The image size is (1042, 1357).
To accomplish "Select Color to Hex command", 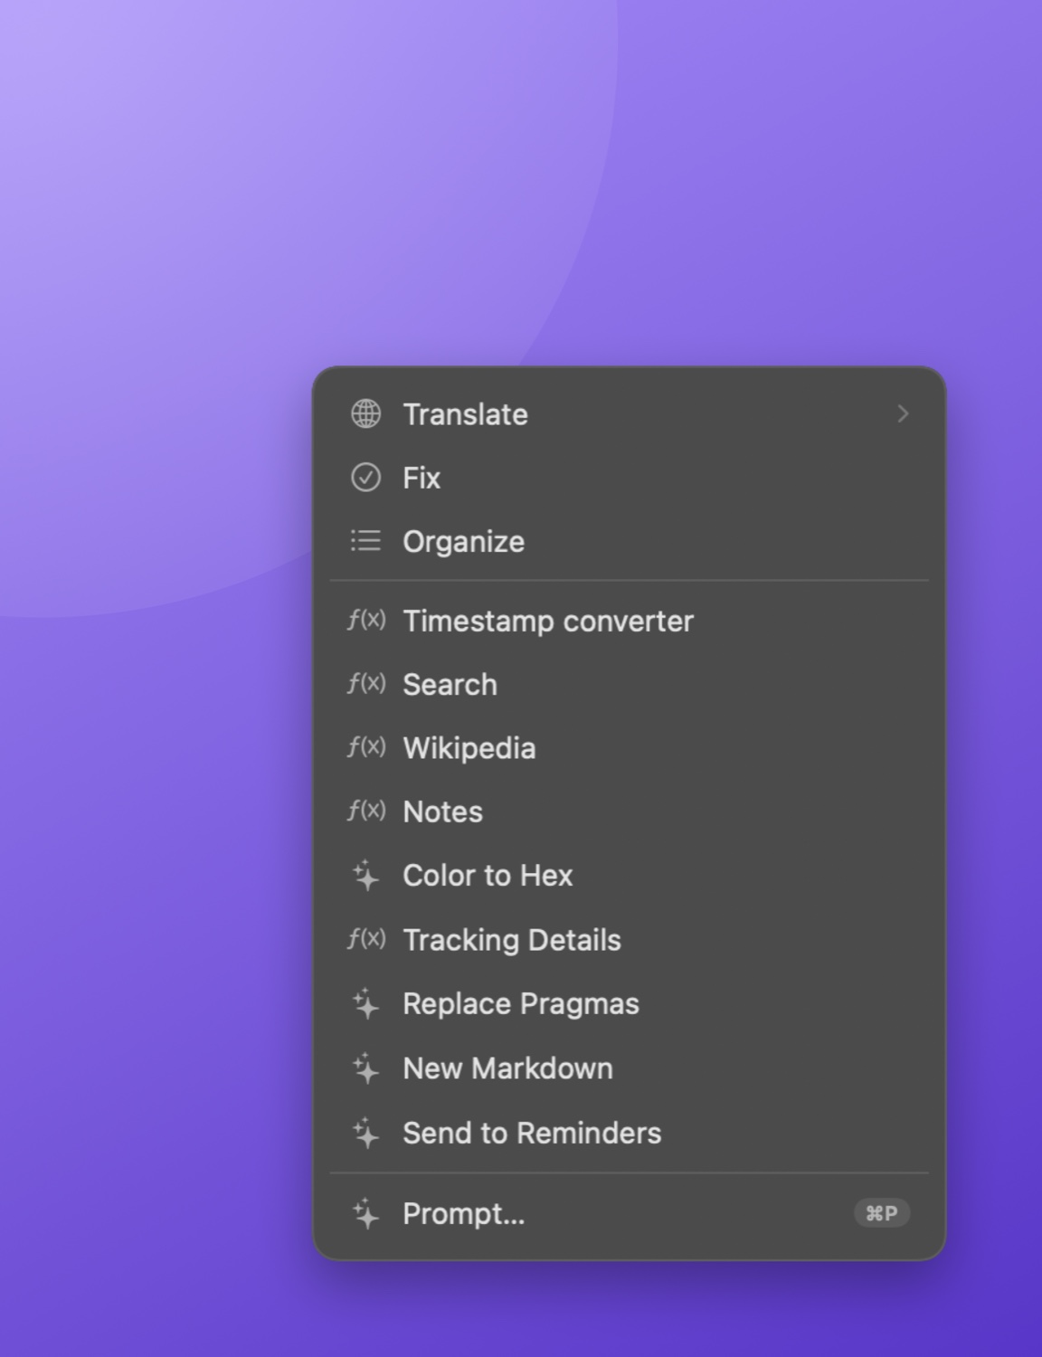I will [630, 875].
